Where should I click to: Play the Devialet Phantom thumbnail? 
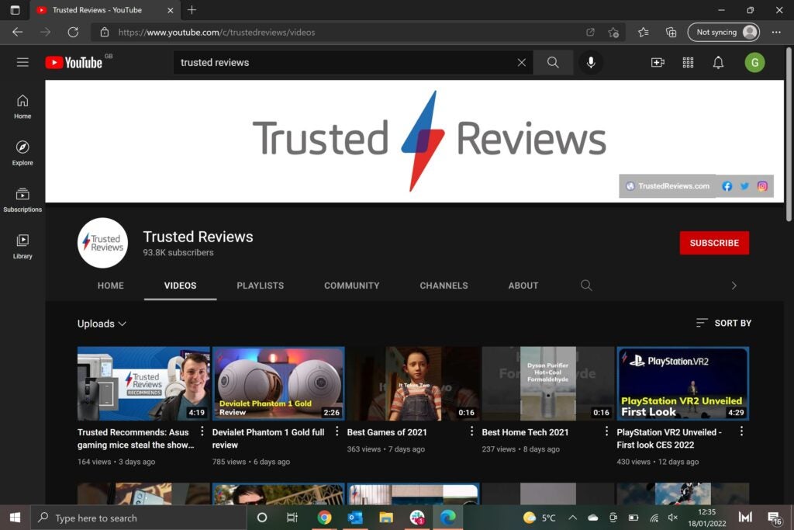coord(278,383)
